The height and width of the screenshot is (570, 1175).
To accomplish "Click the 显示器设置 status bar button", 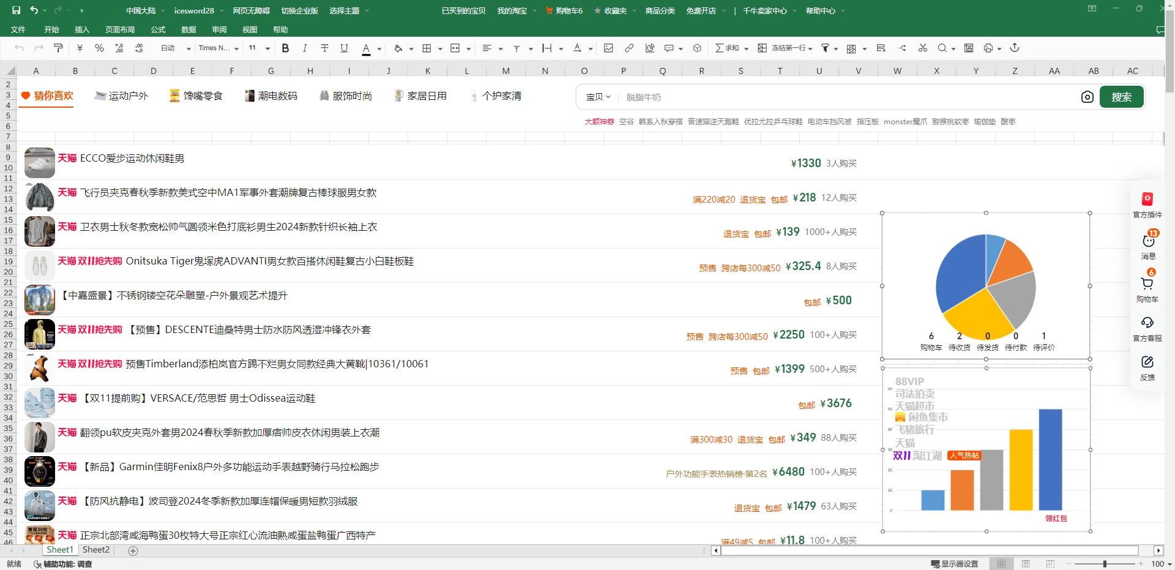I will click(x=955, y=564).
